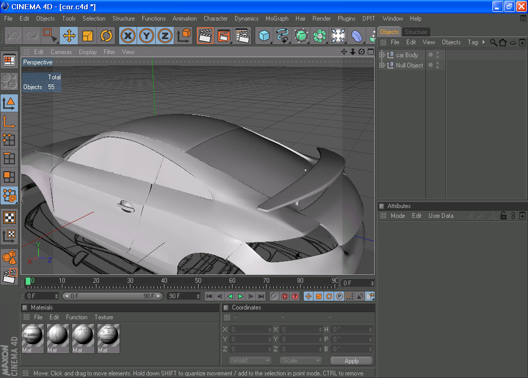Click the Home icon in Objects manager
The height and width of the screenshot is (378, 528).
coord(503,42)
